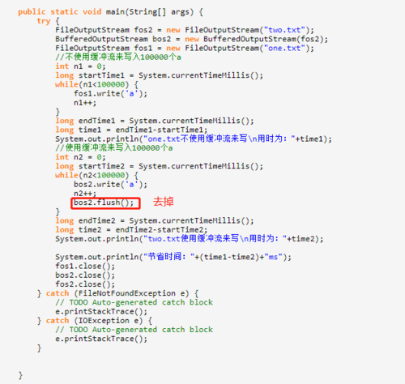
Task: Click the "two.txt" string literal
Action: coord(284,30)
